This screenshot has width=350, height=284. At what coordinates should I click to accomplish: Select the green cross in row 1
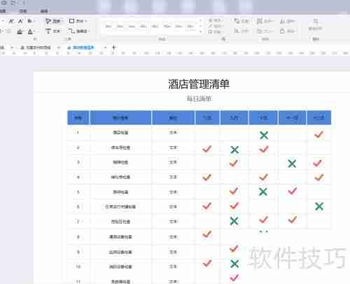click(264, 135)
